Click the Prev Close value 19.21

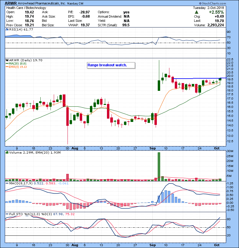pos(29,25)
